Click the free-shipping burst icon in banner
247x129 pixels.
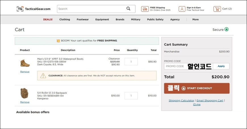click(x=58, y=41)
